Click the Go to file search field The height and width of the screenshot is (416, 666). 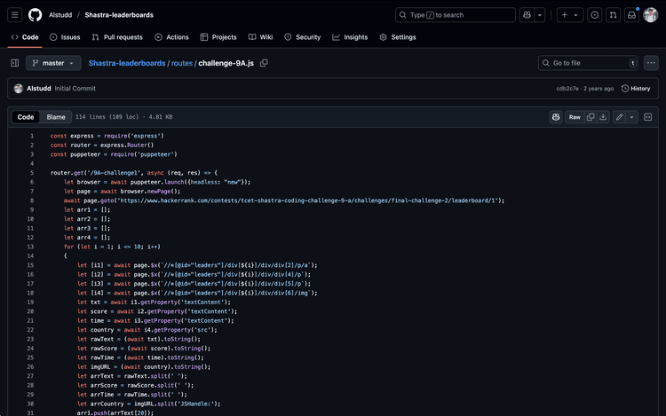tap(588, 63)
